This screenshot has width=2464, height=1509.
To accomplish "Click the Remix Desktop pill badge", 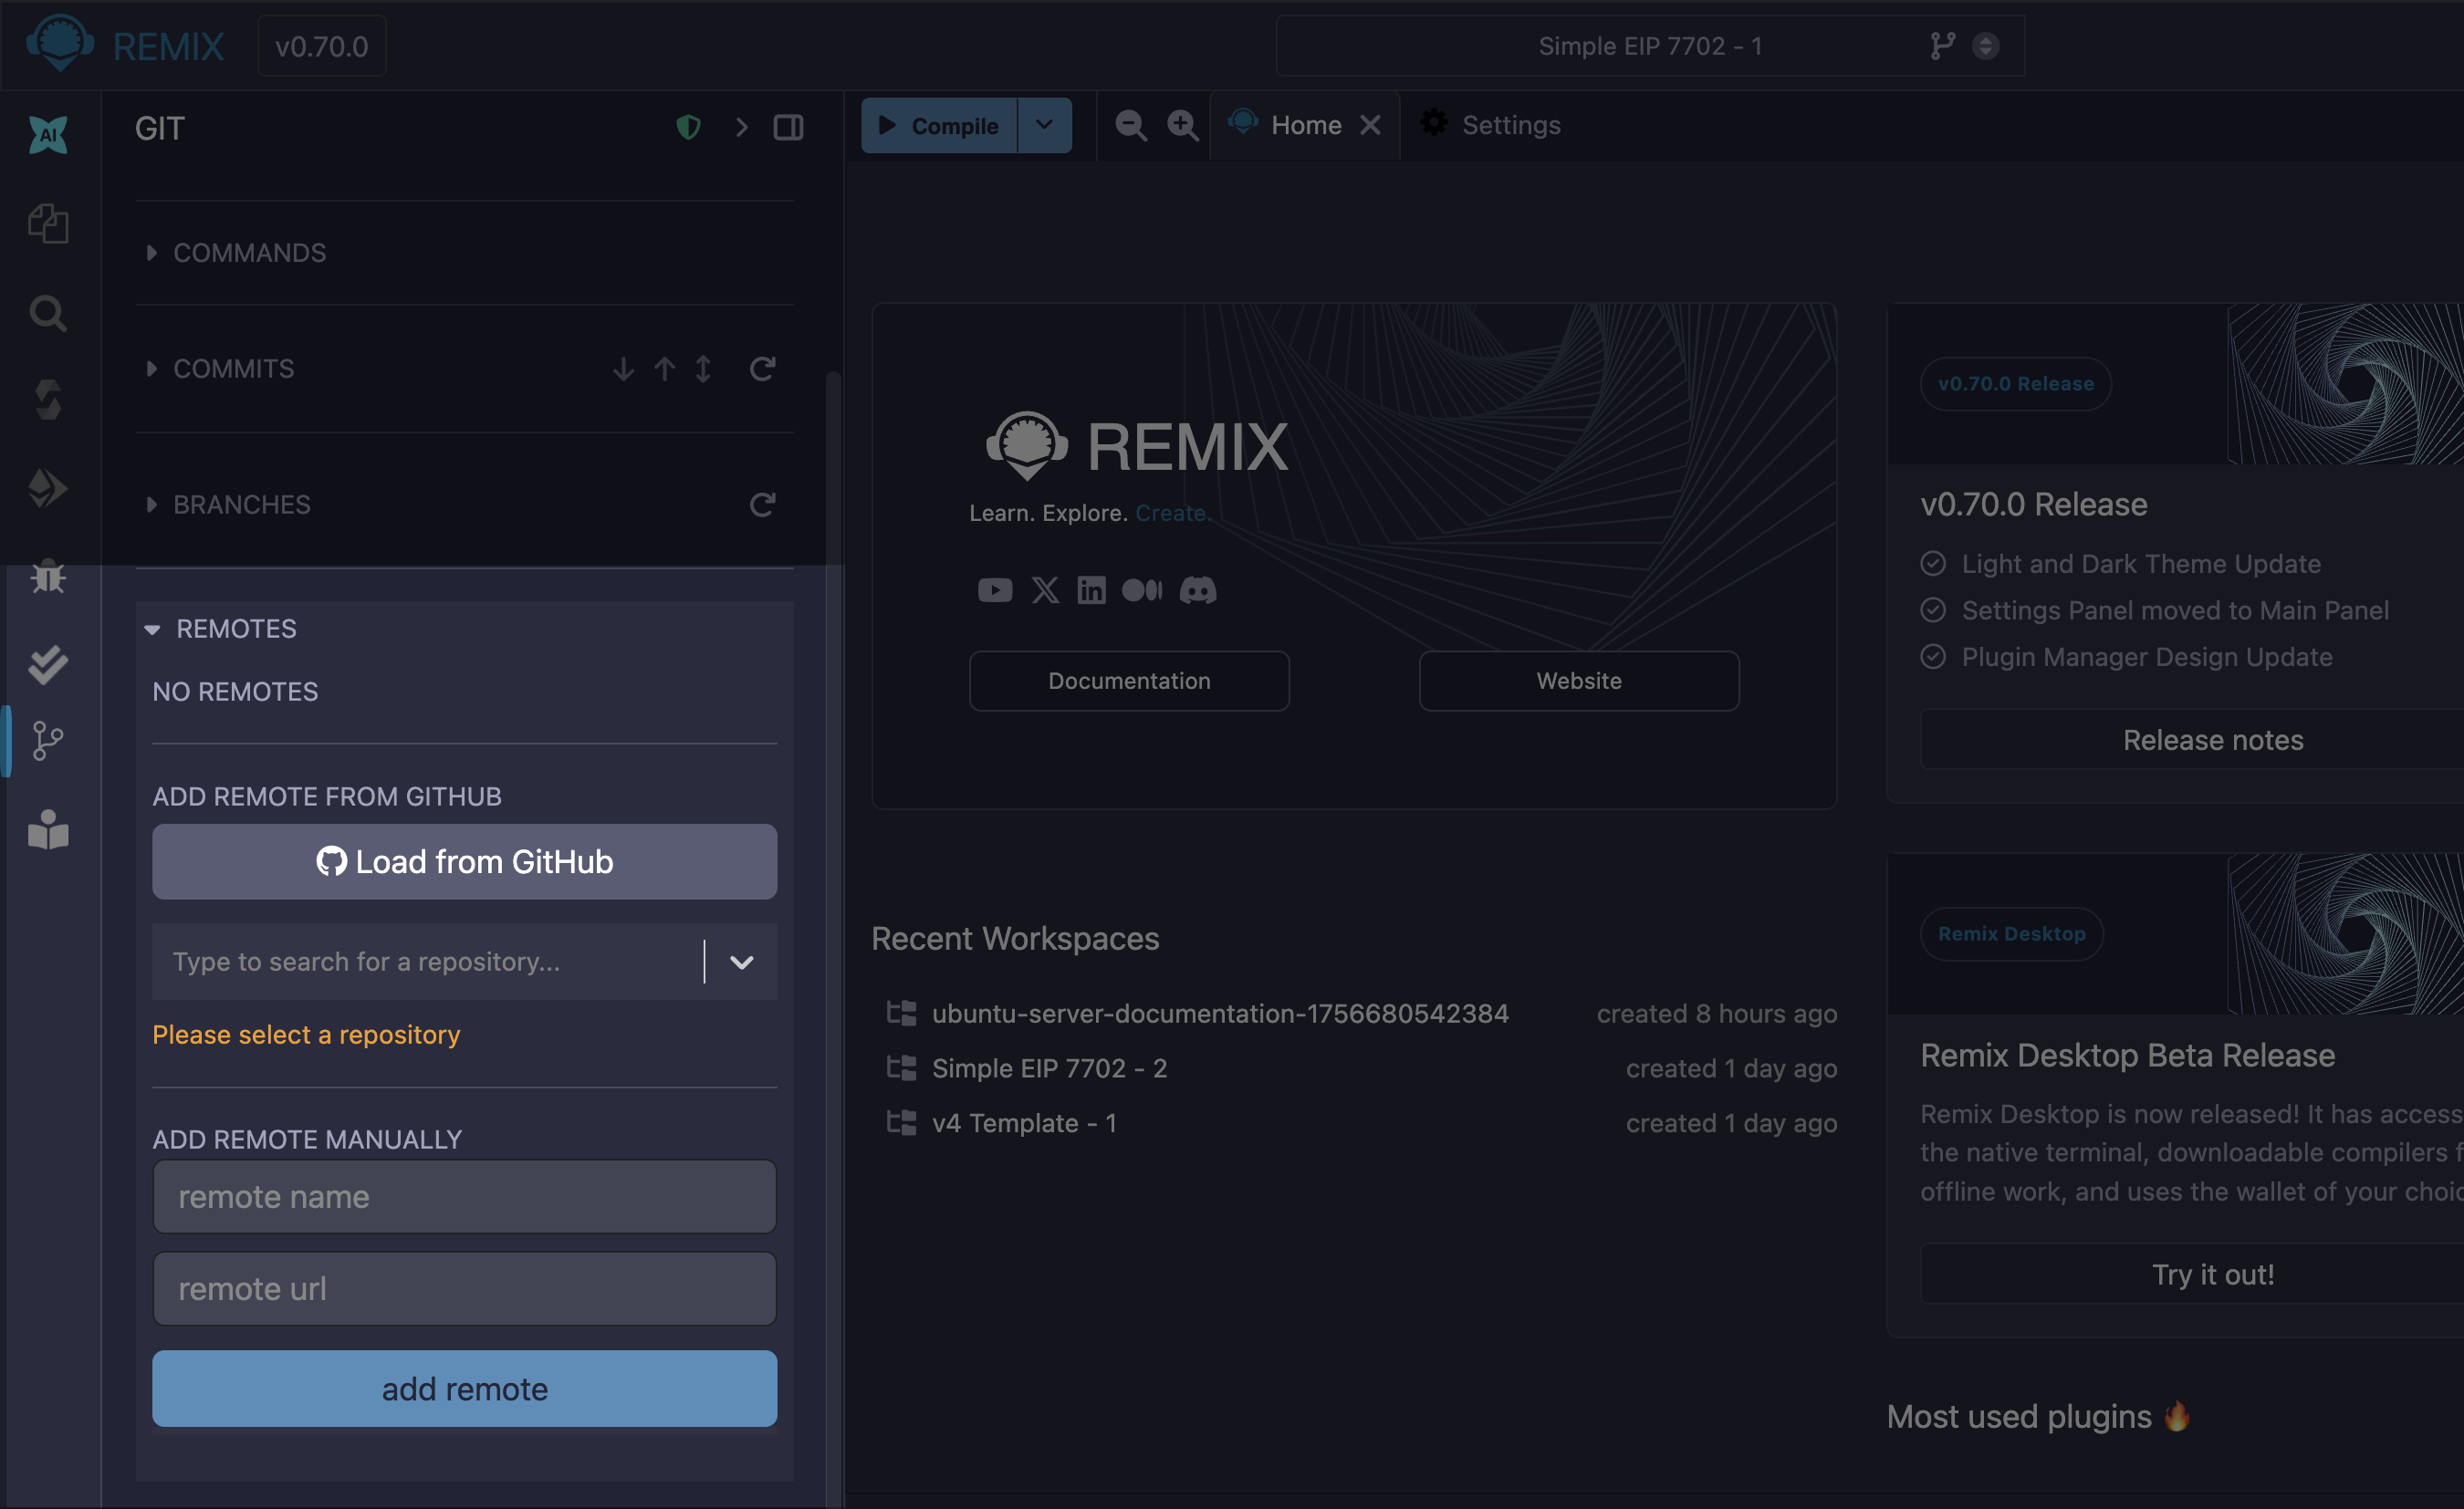I will click(2011, 934).
